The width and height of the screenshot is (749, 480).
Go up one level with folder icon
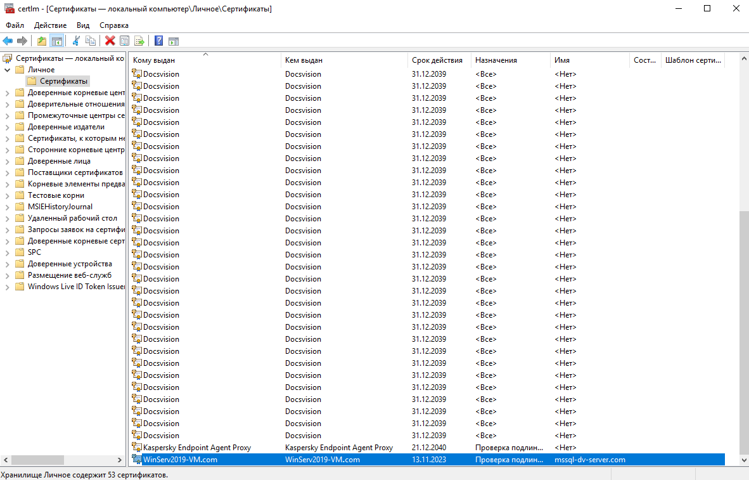(x=42, y=41)
